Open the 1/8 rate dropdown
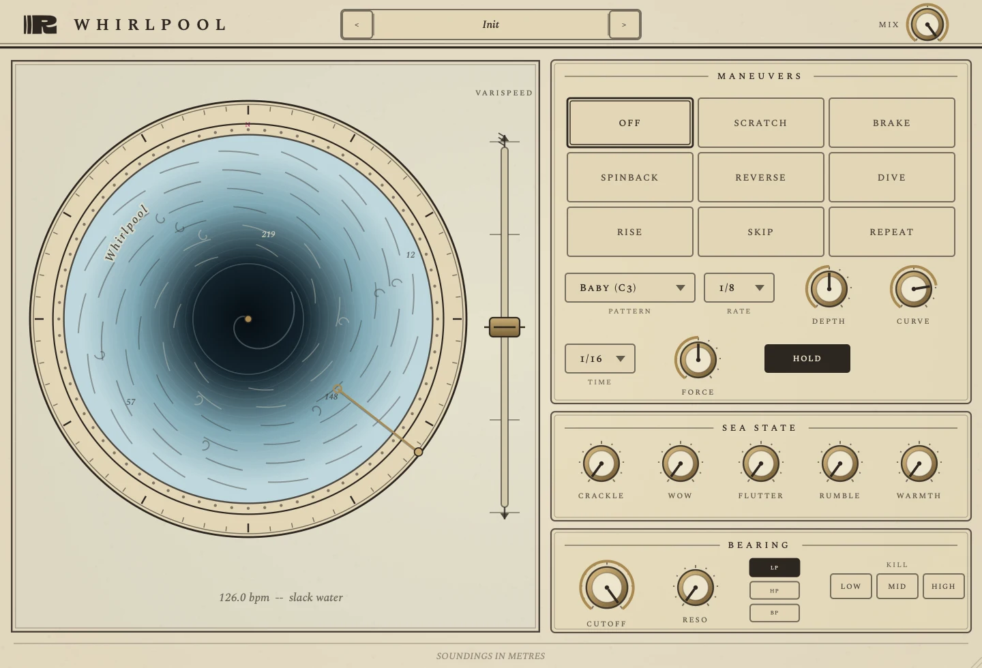Screen dimensions: 982x668 (x=739, y=288)
